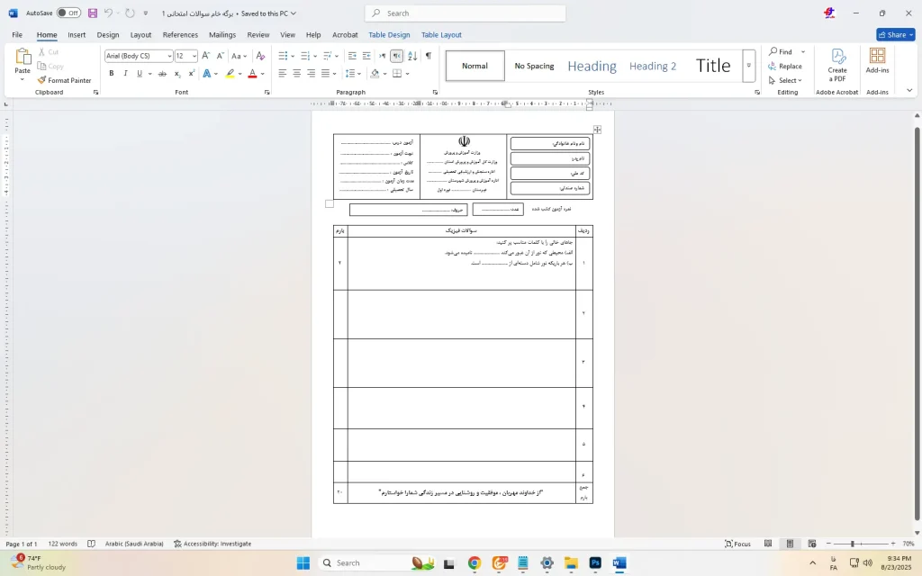Click the table move handle above the table
This screenshot has height=576, width=922.
coord(597,130)
